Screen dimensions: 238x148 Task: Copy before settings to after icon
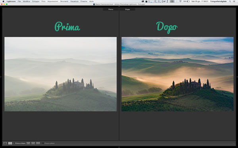(29, 143)
